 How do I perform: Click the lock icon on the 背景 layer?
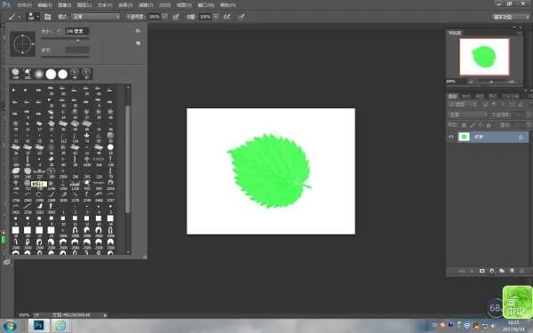coord(521,137)
